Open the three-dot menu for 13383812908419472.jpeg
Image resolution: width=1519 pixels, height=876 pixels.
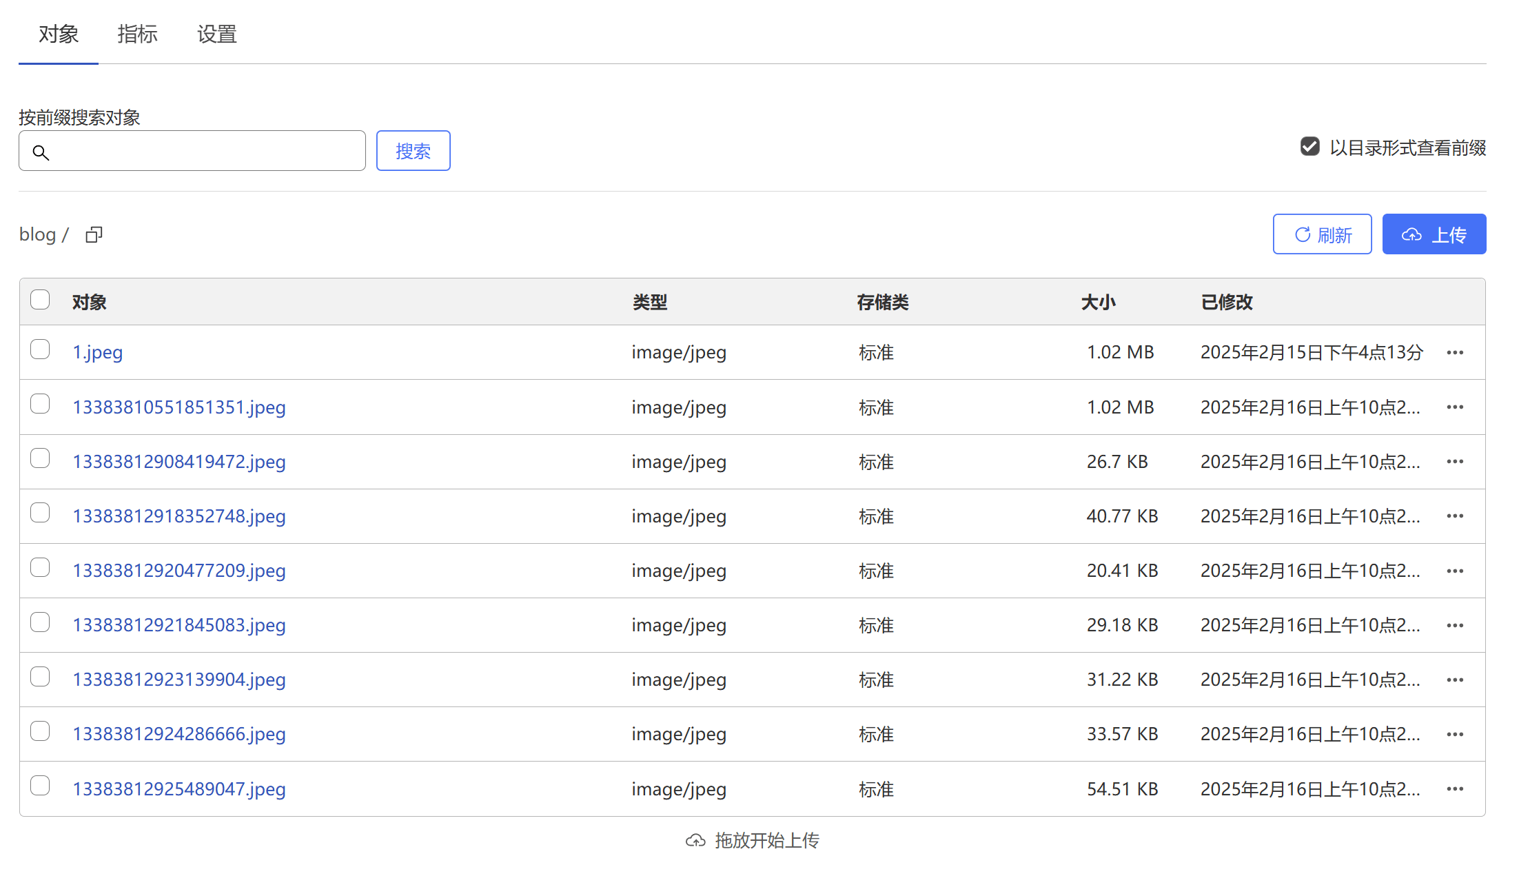coord(1455,462)
